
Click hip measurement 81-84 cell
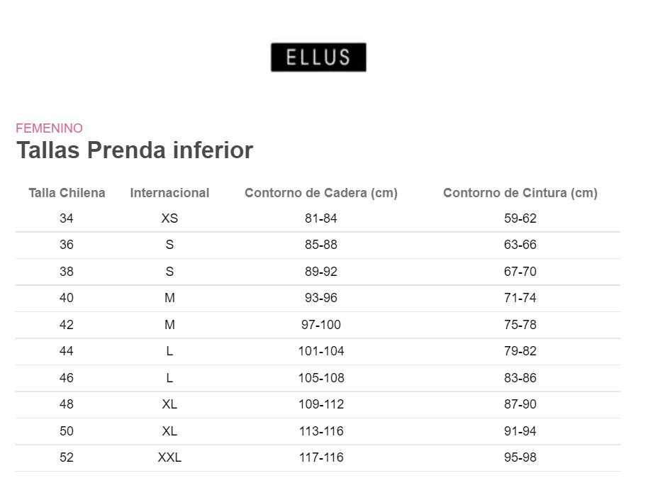(x=321, y=218)
